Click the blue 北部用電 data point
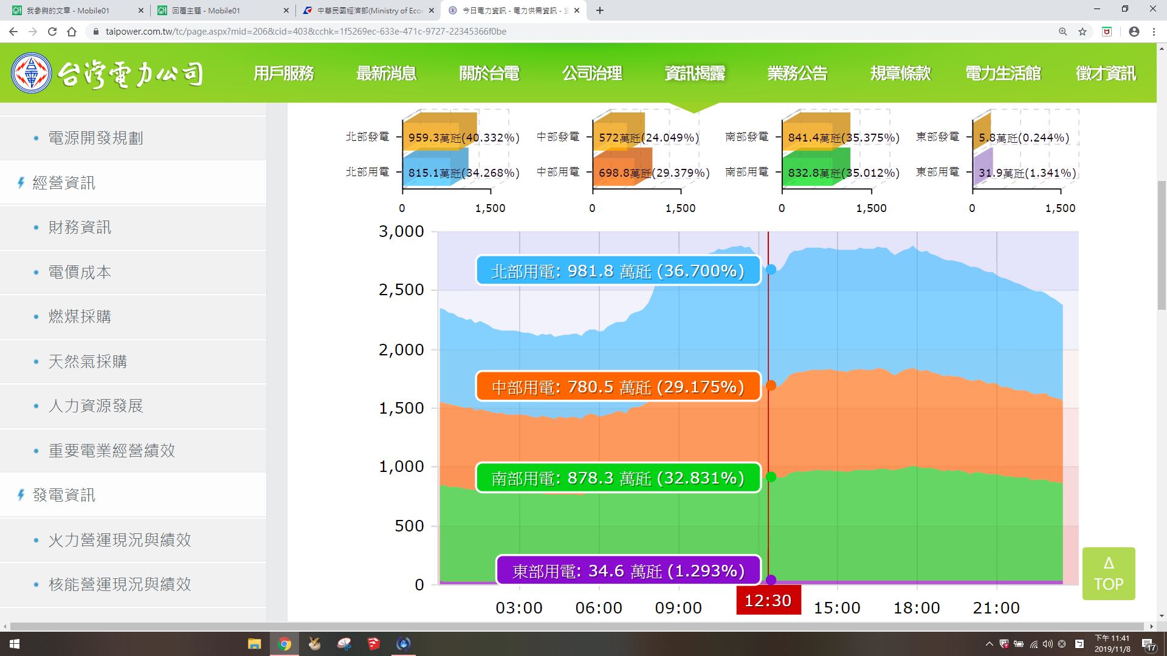 (771, 269)
